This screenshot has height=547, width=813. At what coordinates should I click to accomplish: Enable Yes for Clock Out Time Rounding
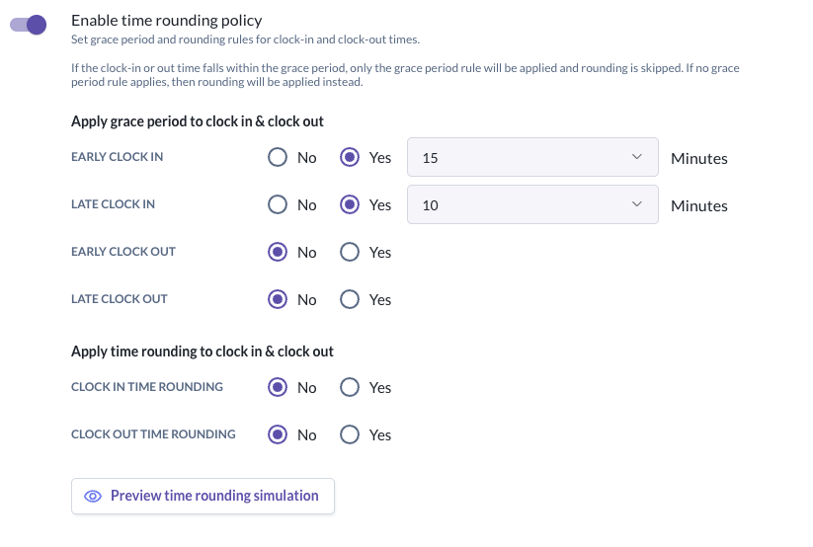(350, 434)
